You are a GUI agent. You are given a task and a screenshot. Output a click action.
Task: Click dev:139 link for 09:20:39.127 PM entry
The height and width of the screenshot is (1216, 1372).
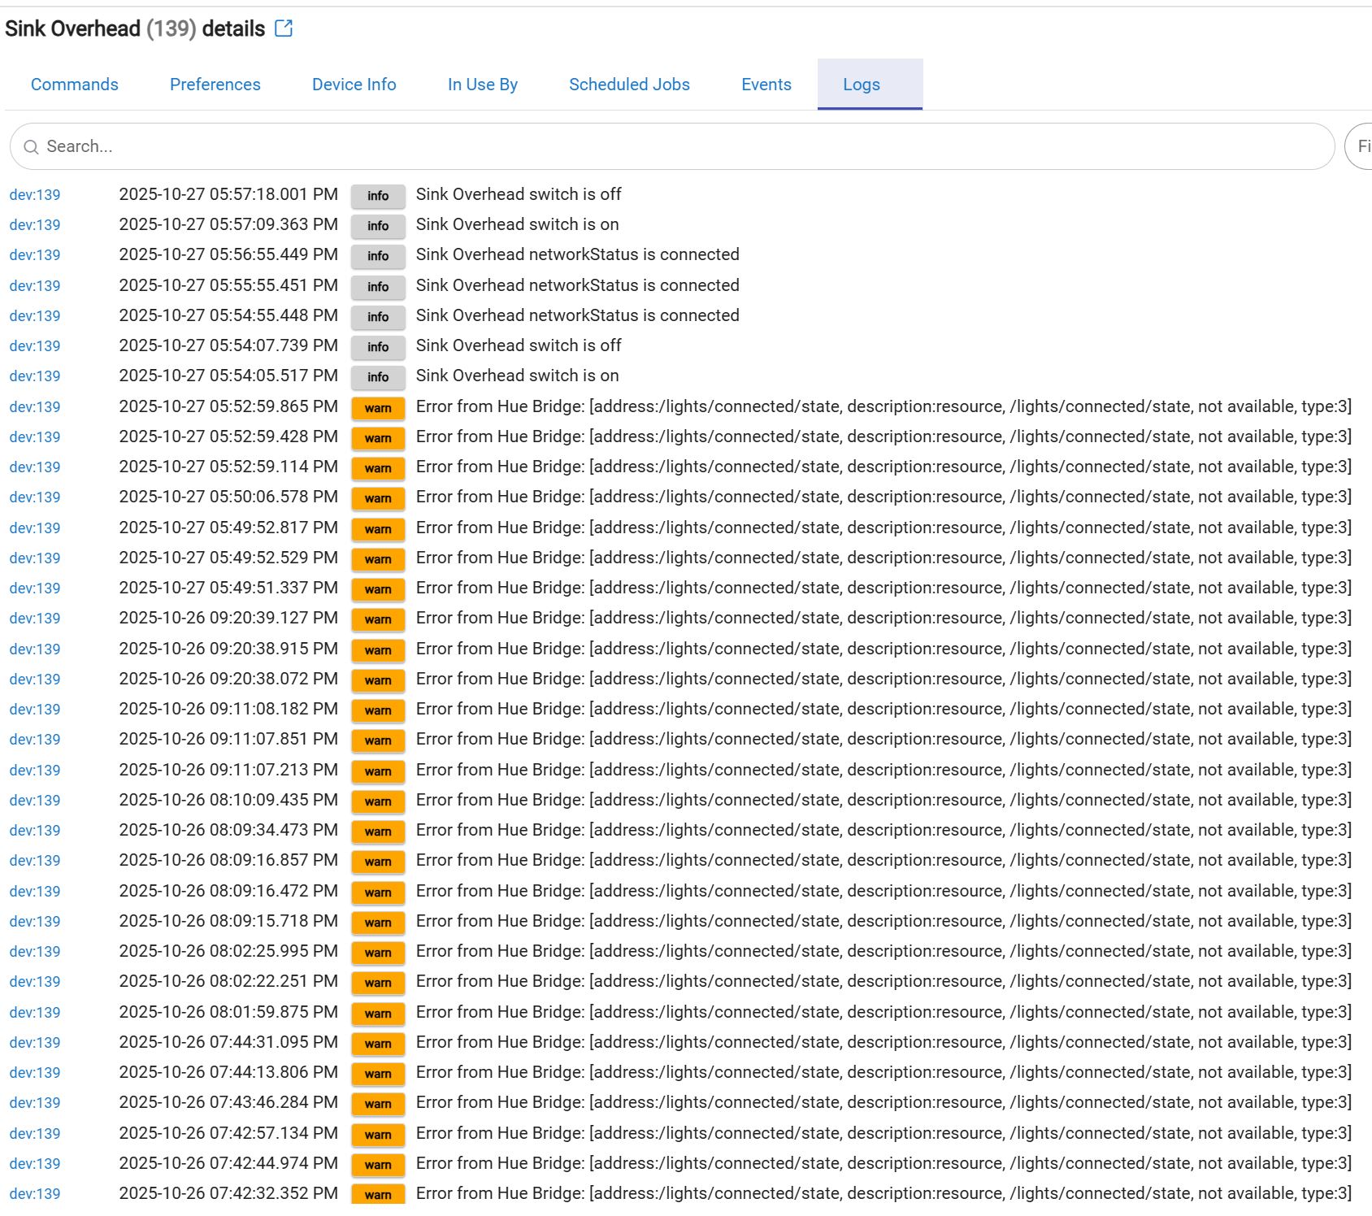[x=35, y=619]
